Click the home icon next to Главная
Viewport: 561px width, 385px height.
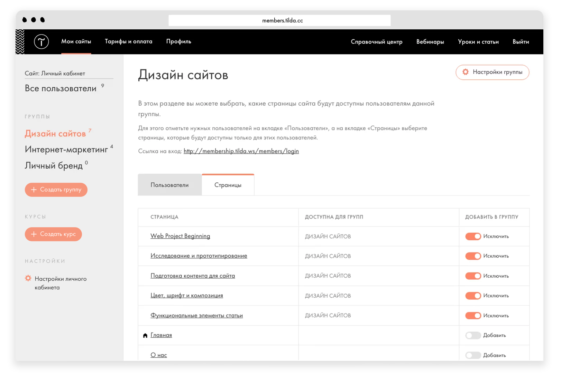tap(145, 336)
